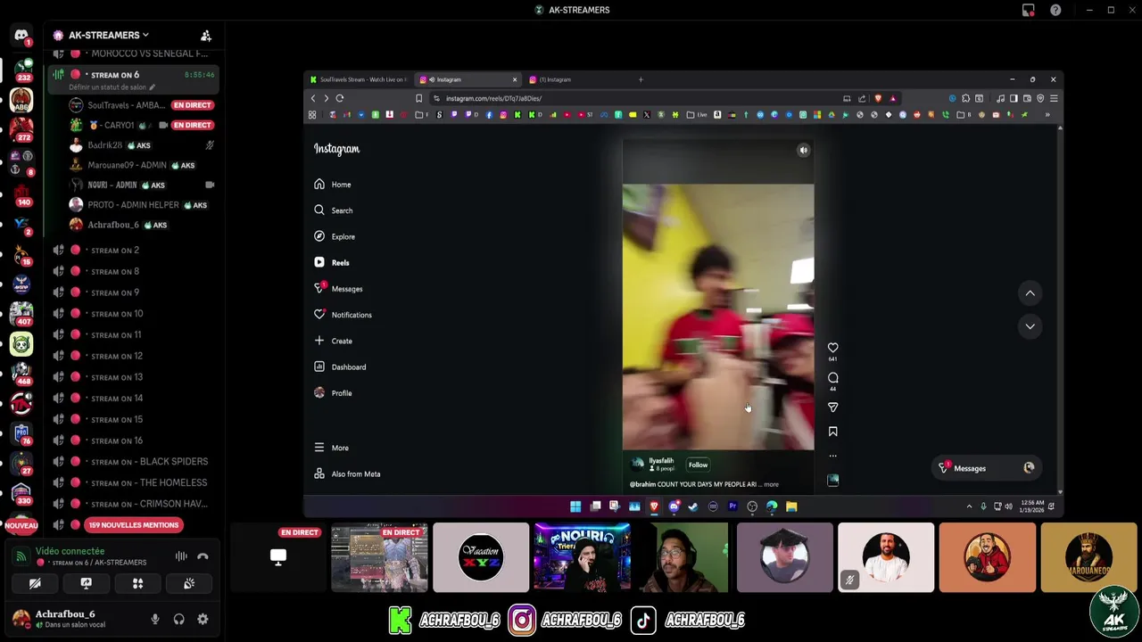1142x642 pixels.
Task: Go to previous reel with up chevron
Action: click(1030, 293)
